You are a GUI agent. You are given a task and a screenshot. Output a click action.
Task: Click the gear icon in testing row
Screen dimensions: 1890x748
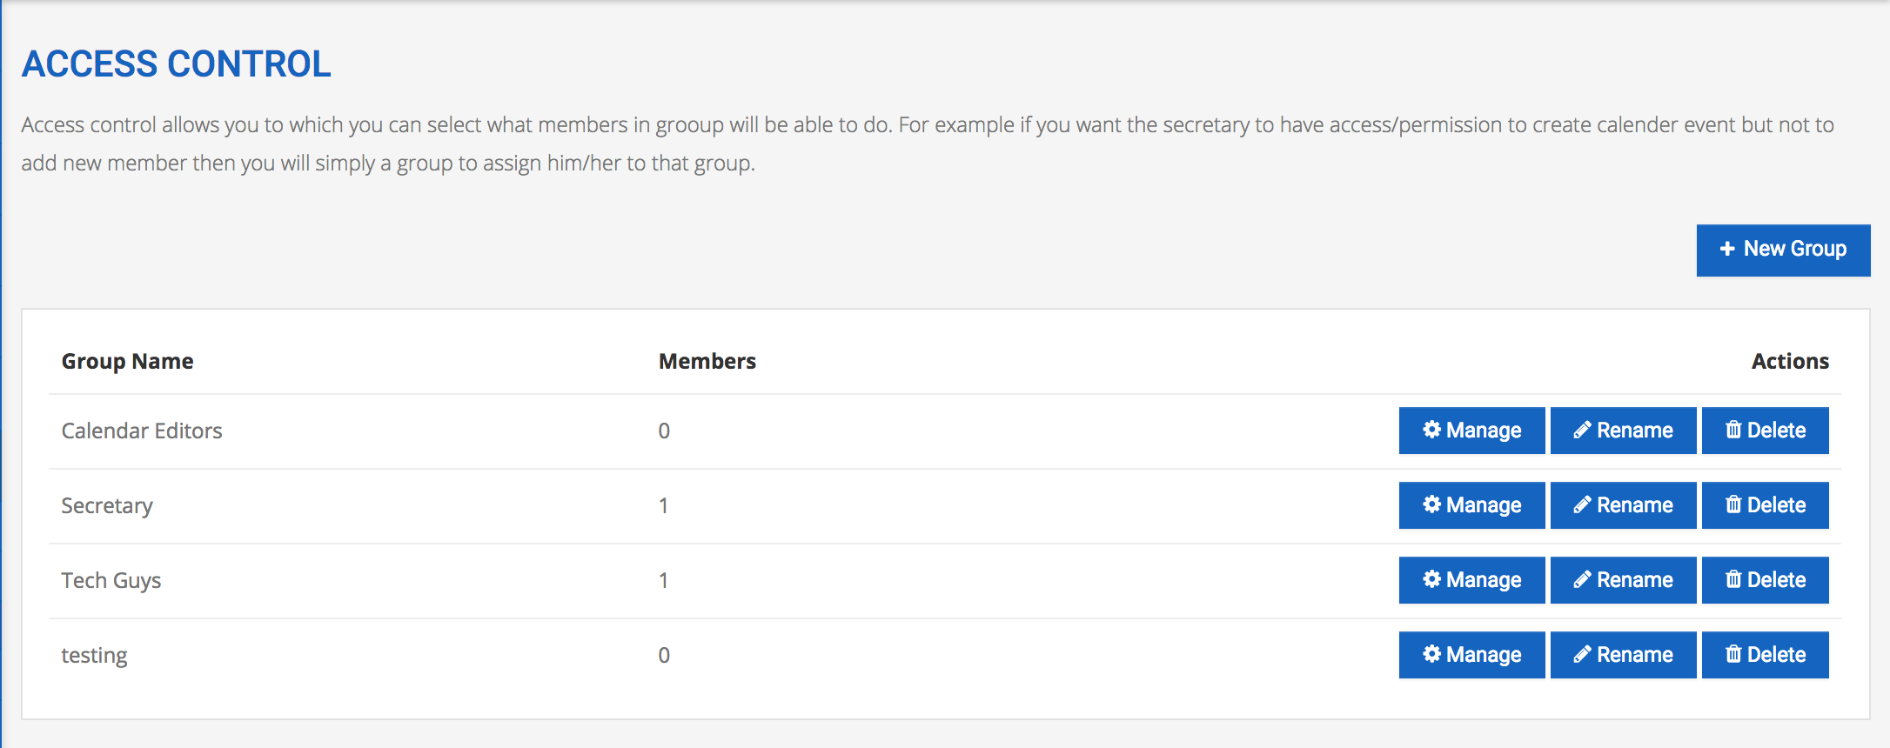pyautogui.click(x=1431, y=654)
